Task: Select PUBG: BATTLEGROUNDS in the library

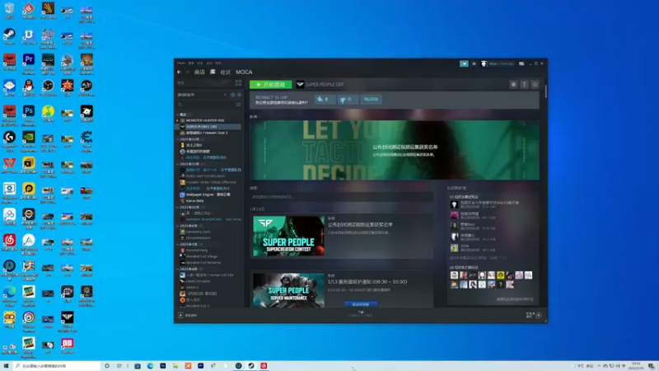Action: [205, 176]
